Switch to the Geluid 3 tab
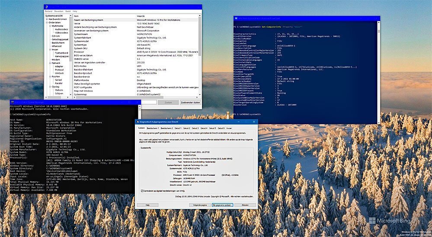 pyautogui.click(x=195, y=128)
